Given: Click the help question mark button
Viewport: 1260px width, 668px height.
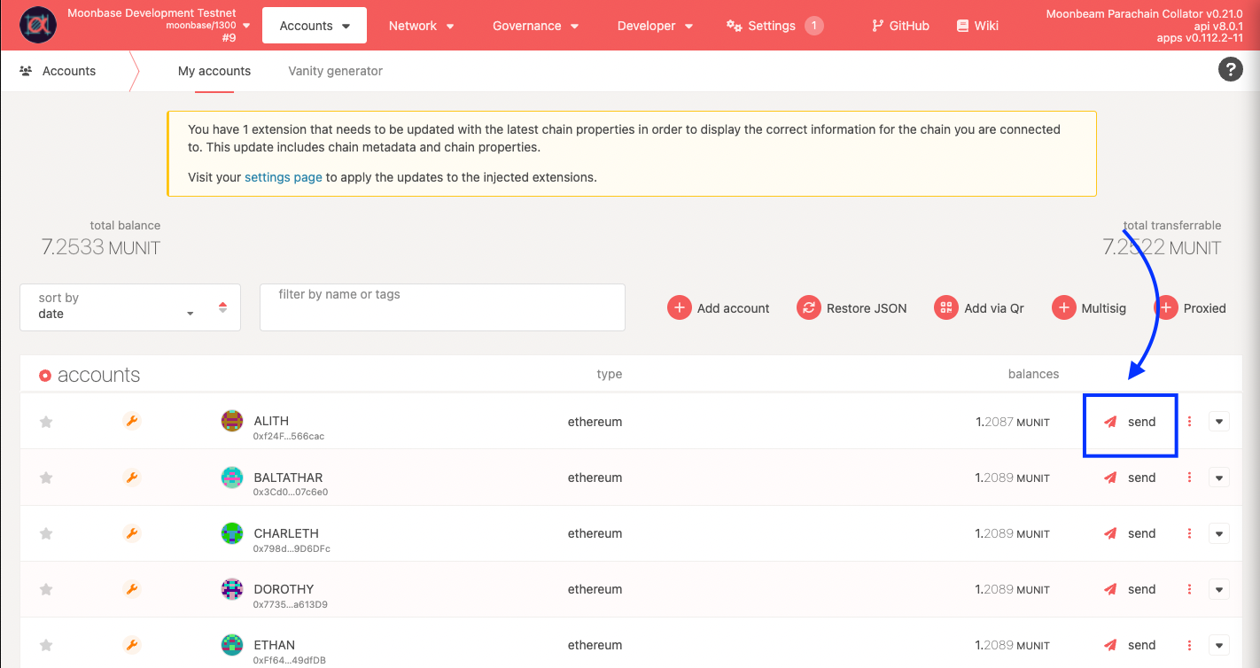Looking at the screenshot, I should [x=1231, y=69].
